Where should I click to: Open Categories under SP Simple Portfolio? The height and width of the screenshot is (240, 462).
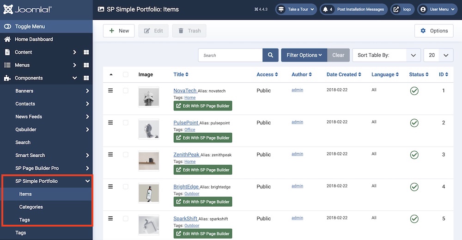click(31, 207)
